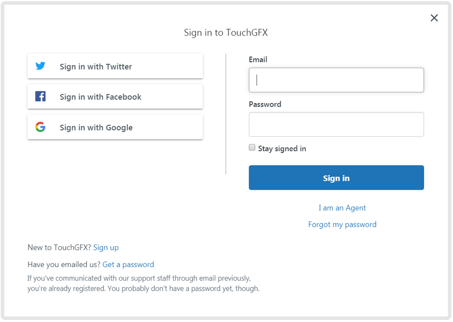Choose the Sign in with Google button
The height and width of the screenshot is (322, 453).
pyautogui.click(x=115, y=127)
